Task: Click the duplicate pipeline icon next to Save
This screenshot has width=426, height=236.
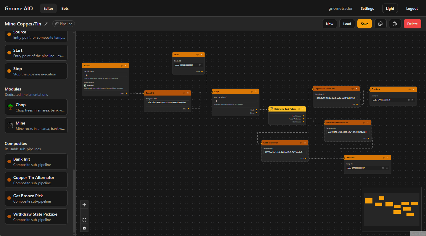Action: click(x=380, y=24)
